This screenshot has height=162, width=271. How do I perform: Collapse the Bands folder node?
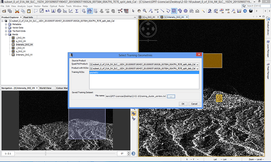click(x=6, y=35)
